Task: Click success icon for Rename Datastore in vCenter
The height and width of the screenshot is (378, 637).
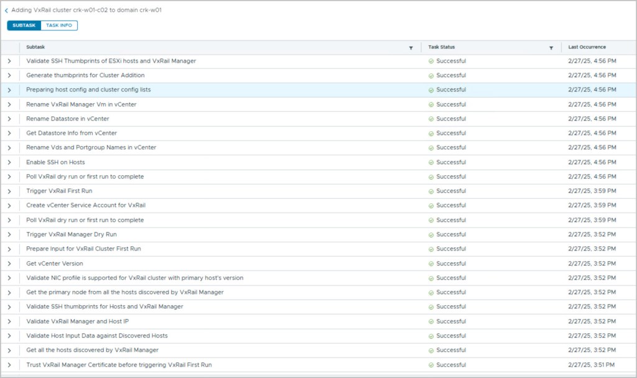Action: coord(431,119)
